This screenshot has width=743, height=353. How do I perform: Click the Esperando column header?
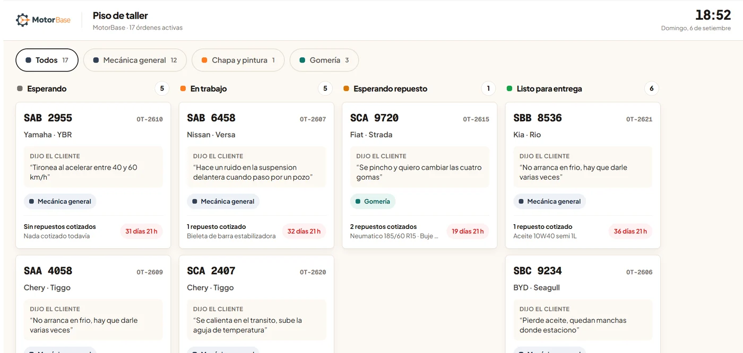point(47,89)
